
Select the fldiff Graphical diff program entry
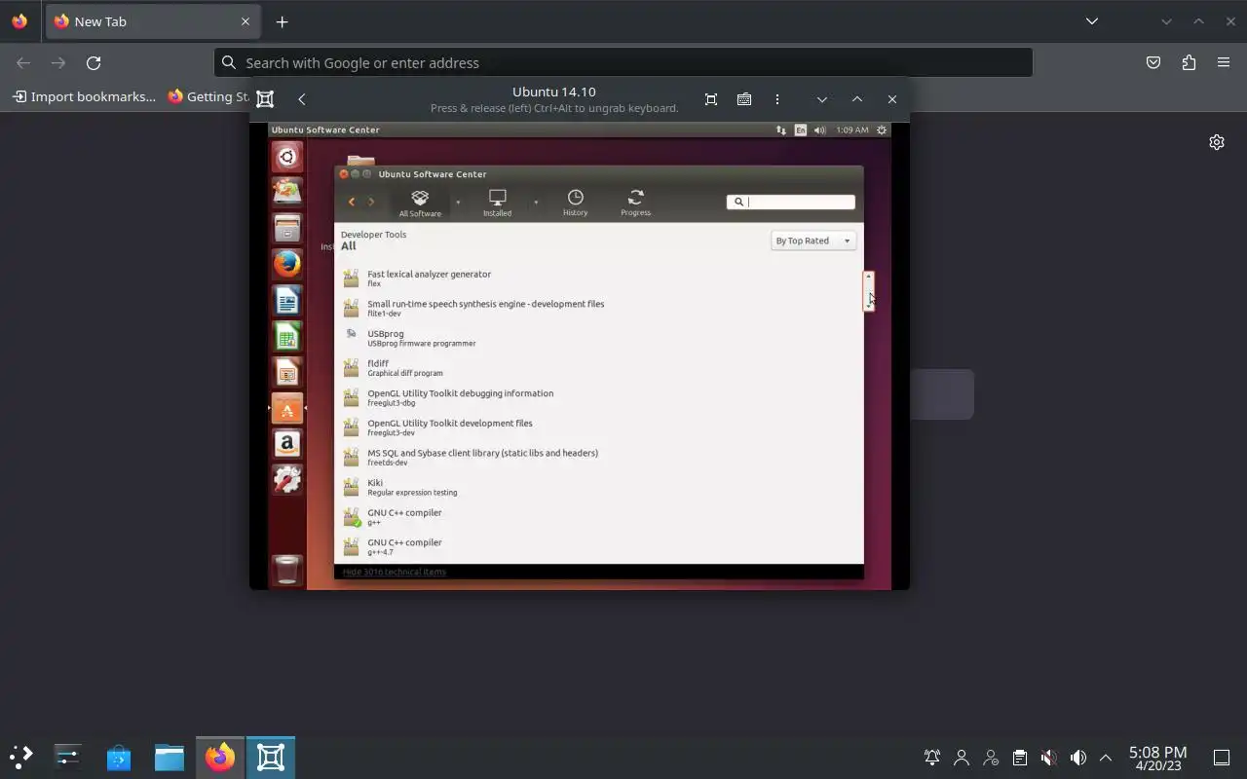point(598,368)
